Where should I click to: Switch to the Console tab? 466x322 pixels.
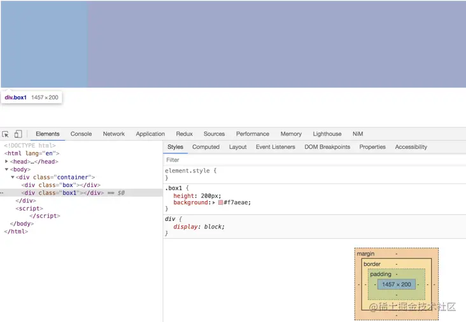pos(81,134)
